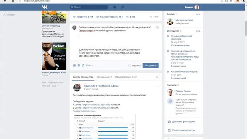Viewport: 247px width, 139px height.
Task: Open Блог footer link
Action: [x=44, y=83]
